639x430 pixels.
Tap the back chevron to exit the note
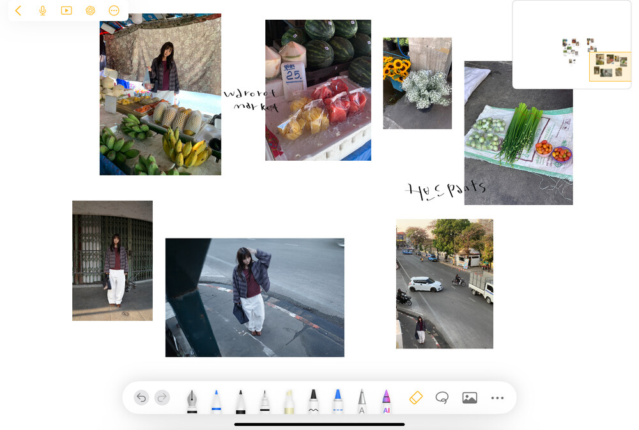[18, 11]
